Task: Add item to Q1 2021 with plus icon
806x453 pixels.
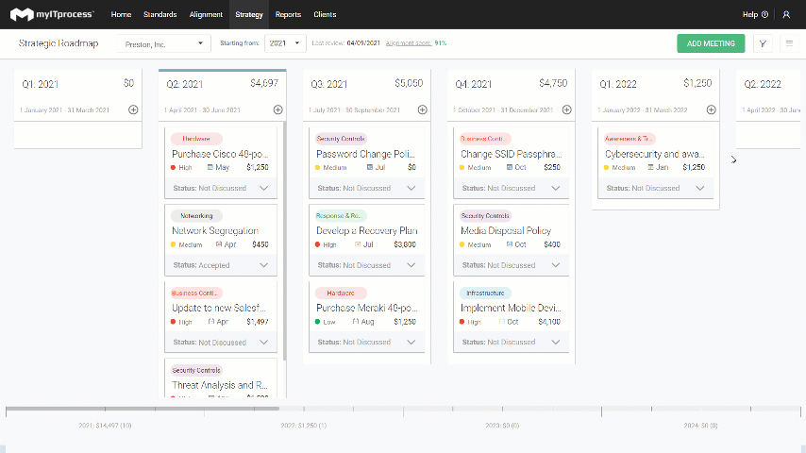Action: click(x=133, y=109)
